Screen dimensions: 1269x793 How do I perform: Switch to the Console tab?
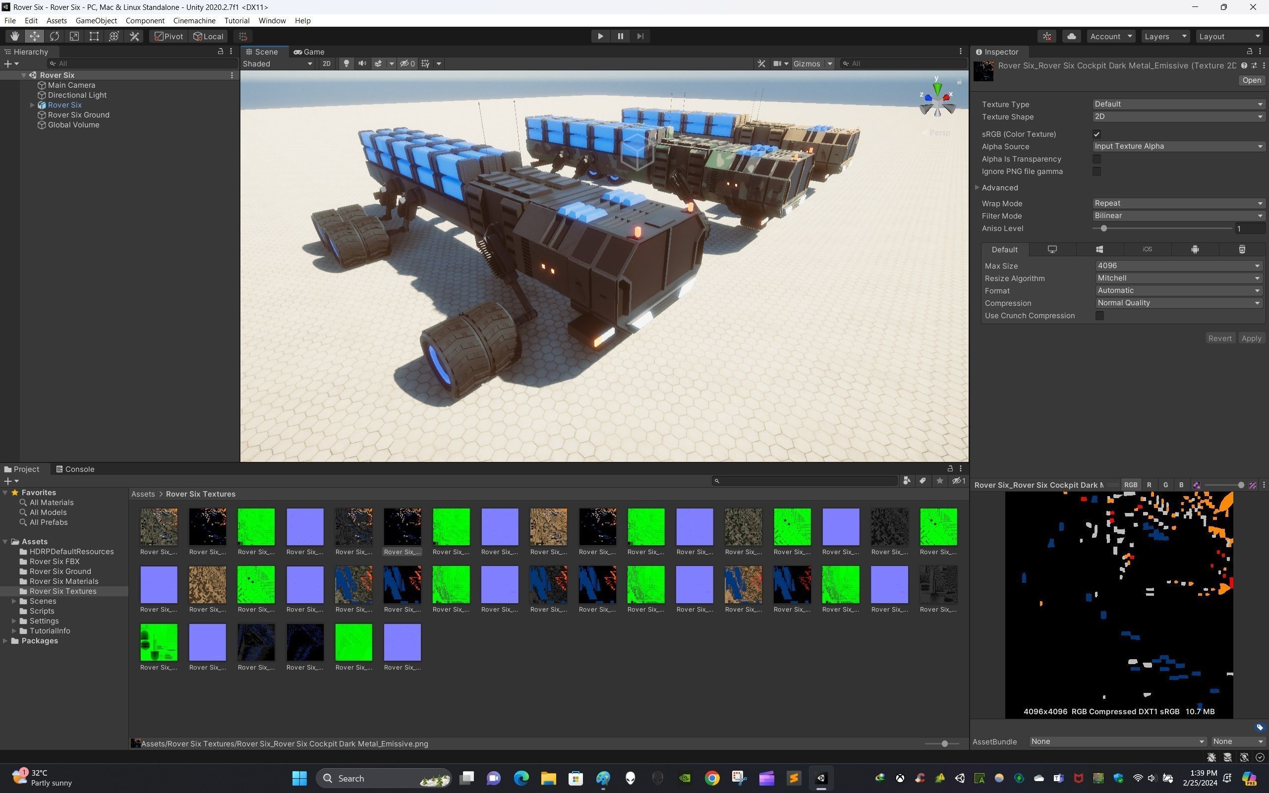(x=75, y=469)
